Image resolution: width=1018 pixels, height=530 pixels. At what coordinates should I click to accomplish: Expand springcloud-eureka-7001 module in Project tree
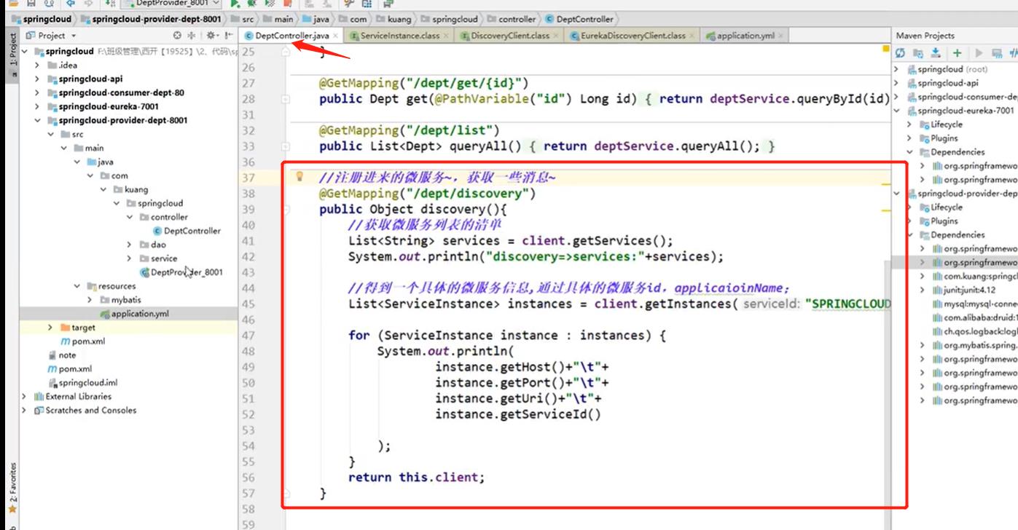tap(37, 106)
